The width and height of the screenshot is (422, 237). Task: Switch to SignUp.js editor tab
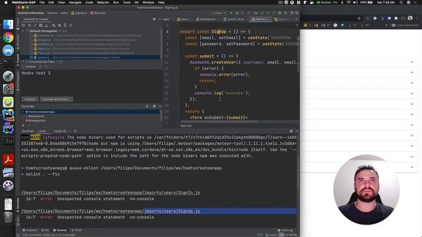click(260, 19)
